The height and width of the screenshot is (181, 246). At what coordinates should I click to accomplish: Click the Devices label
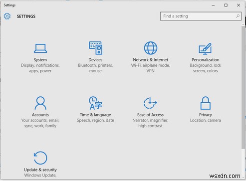(x=95, y=60)
